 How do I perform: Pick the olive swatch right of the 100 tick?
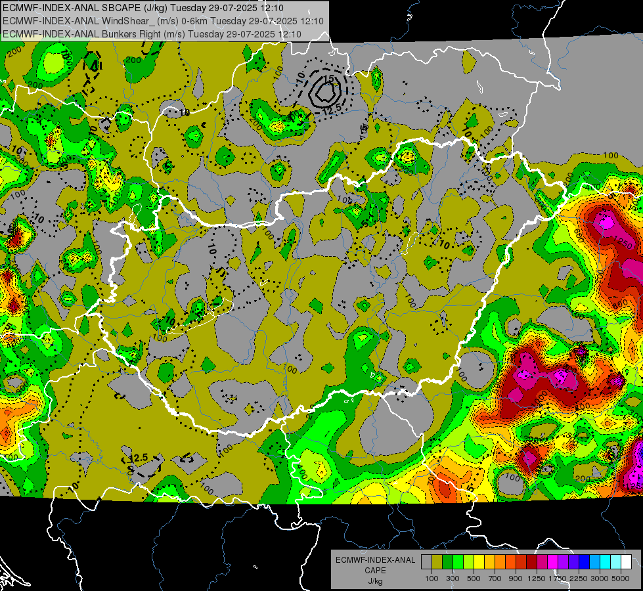pos(437,561)
